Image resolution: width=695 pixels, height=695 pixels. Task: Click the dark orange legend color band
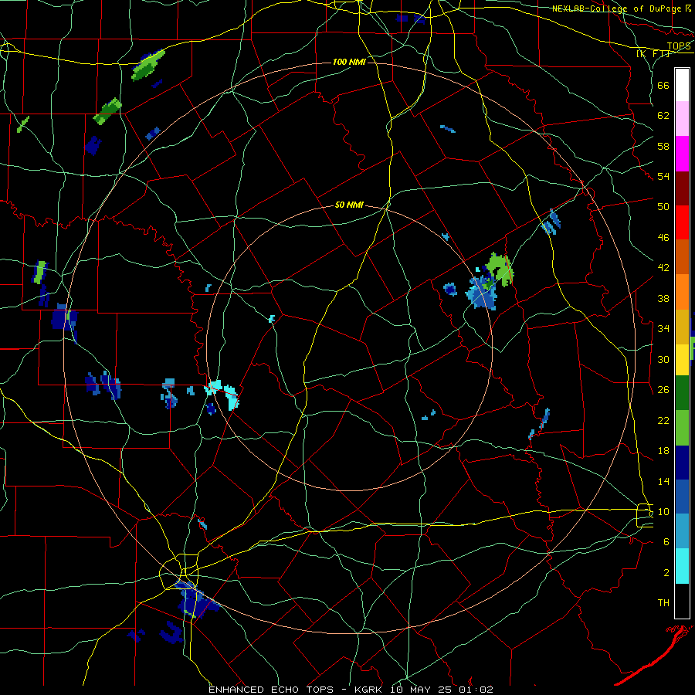pos(682,256)
